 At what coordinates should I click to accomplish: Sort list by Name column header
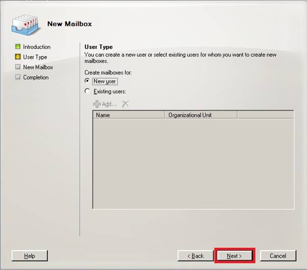coord(129,115)
